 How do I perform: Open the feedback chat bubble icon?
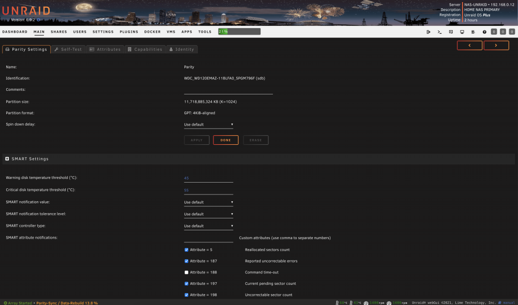(x=451, y=32)
